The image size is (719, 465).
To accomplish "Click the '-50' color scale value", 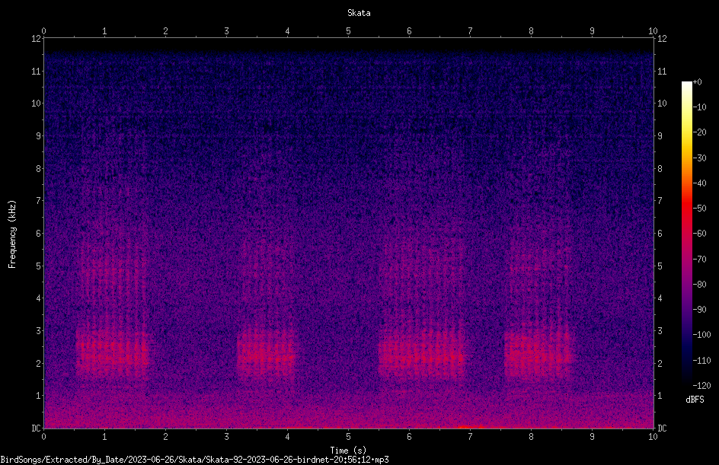I will (x=700, y=209).
